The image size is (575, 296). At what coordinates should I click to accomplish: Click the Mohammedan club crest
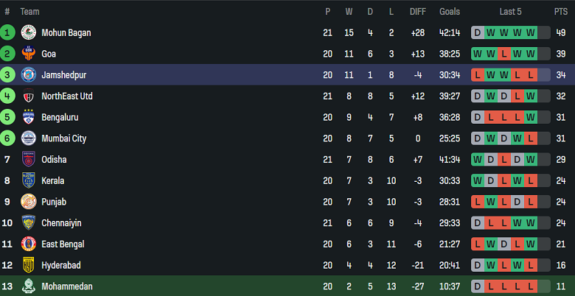tap(29, 286)
